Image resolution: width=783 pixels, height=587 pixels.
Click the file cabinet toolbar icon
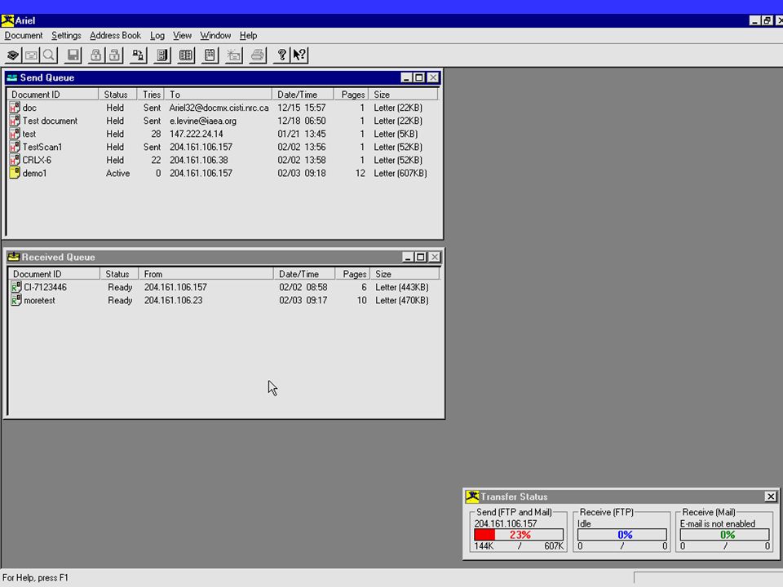click(162, 55)
